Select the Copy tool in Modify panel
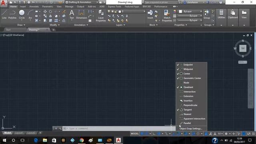This screenshot has width=256, height=144. pyautogui.click(x=45, y=16)
